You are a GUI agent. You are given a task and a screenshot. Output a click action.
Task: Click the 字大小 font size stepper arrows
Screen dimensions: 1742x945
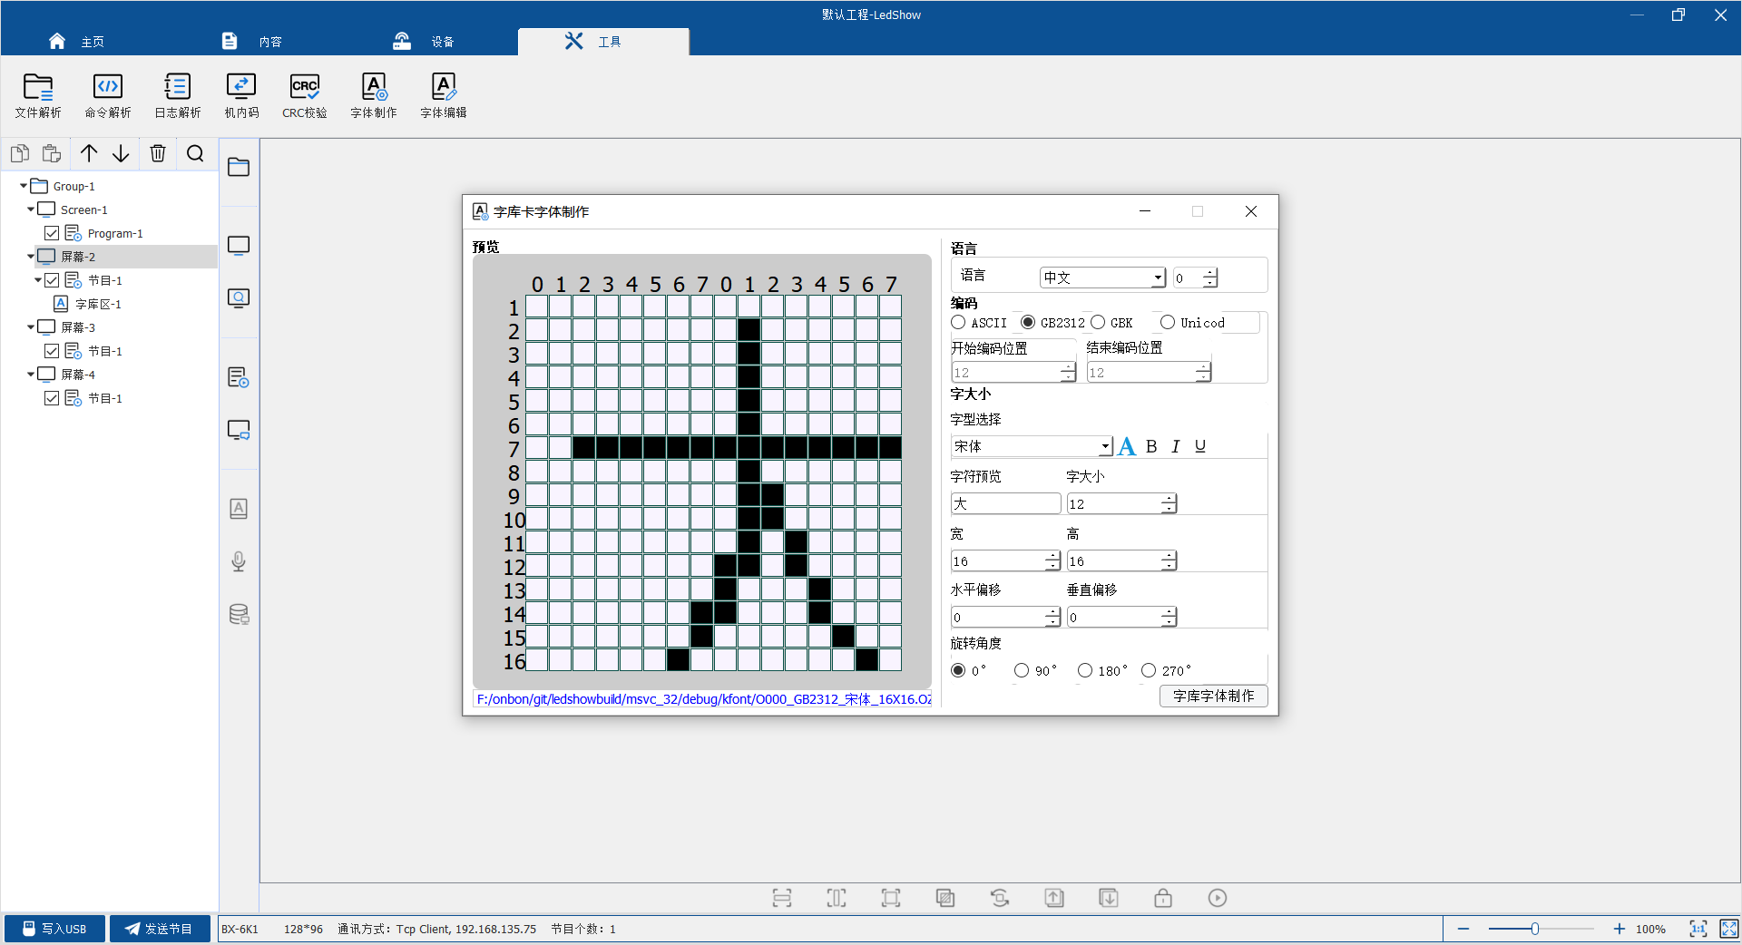[1169, 503]
